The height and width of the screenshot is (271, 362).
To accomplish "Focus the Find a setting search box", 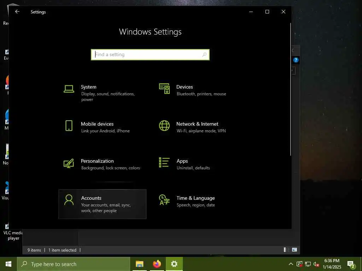I will click(150, 55).
